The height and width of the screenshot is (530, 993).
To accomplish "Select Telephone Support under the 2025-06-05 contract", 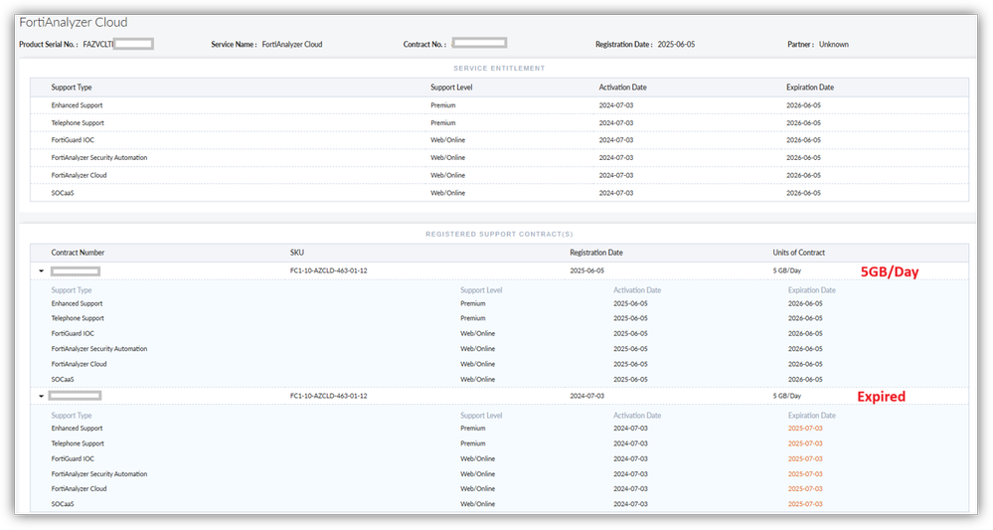I will tap(78, 318).
